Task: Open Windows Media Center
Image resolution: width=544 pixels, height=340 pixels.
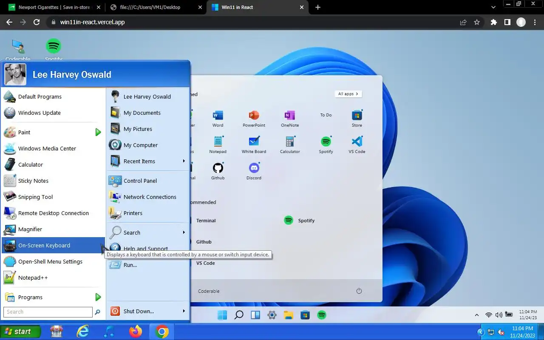Action: pos(53,148)
